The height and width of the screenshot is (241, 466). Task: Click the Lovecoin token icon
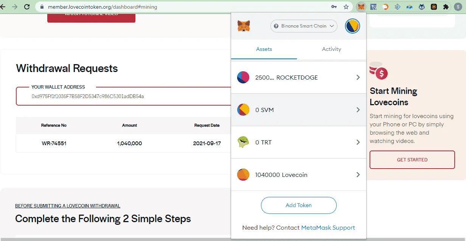(243, 175)
